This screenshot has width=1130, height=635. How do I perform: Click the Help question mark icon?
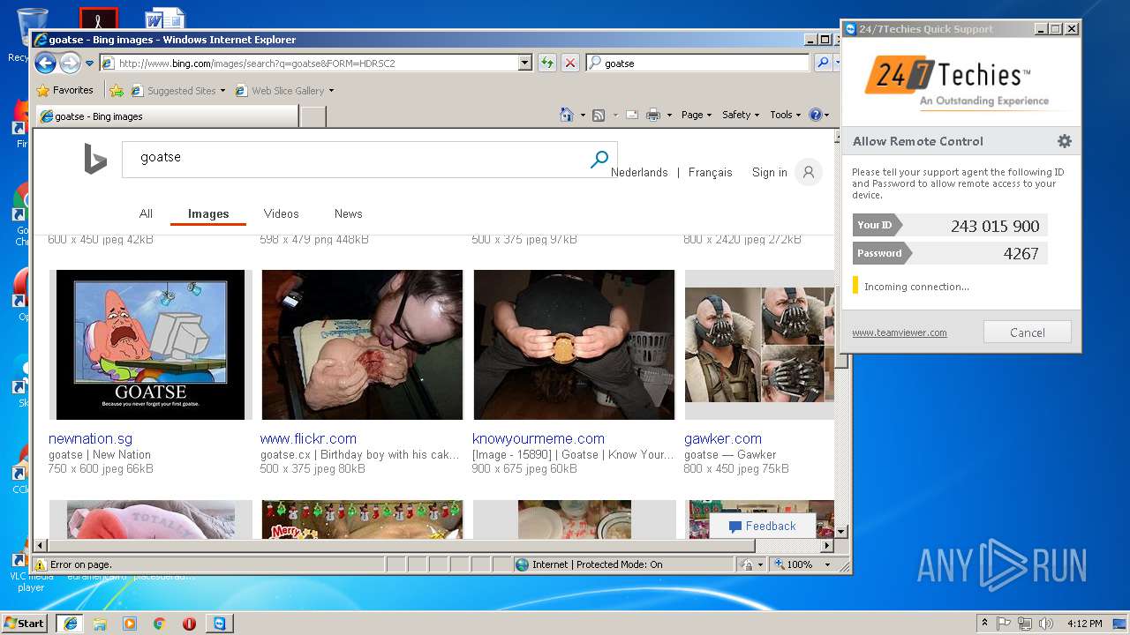[x=815, y=115]
